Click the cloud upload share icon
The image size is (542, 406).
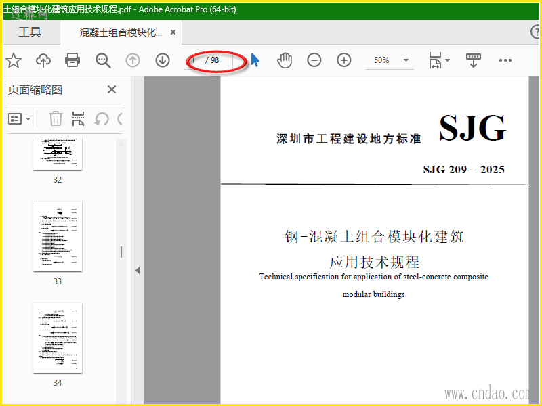(x=43, y=60)
